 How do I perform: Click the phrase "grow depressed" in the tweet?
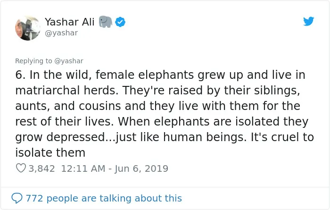[60, 137]
